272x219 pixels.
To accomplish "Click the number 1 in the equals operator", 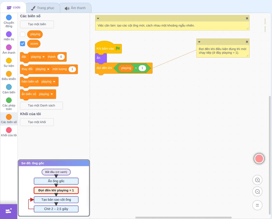I will pos(142,68).
